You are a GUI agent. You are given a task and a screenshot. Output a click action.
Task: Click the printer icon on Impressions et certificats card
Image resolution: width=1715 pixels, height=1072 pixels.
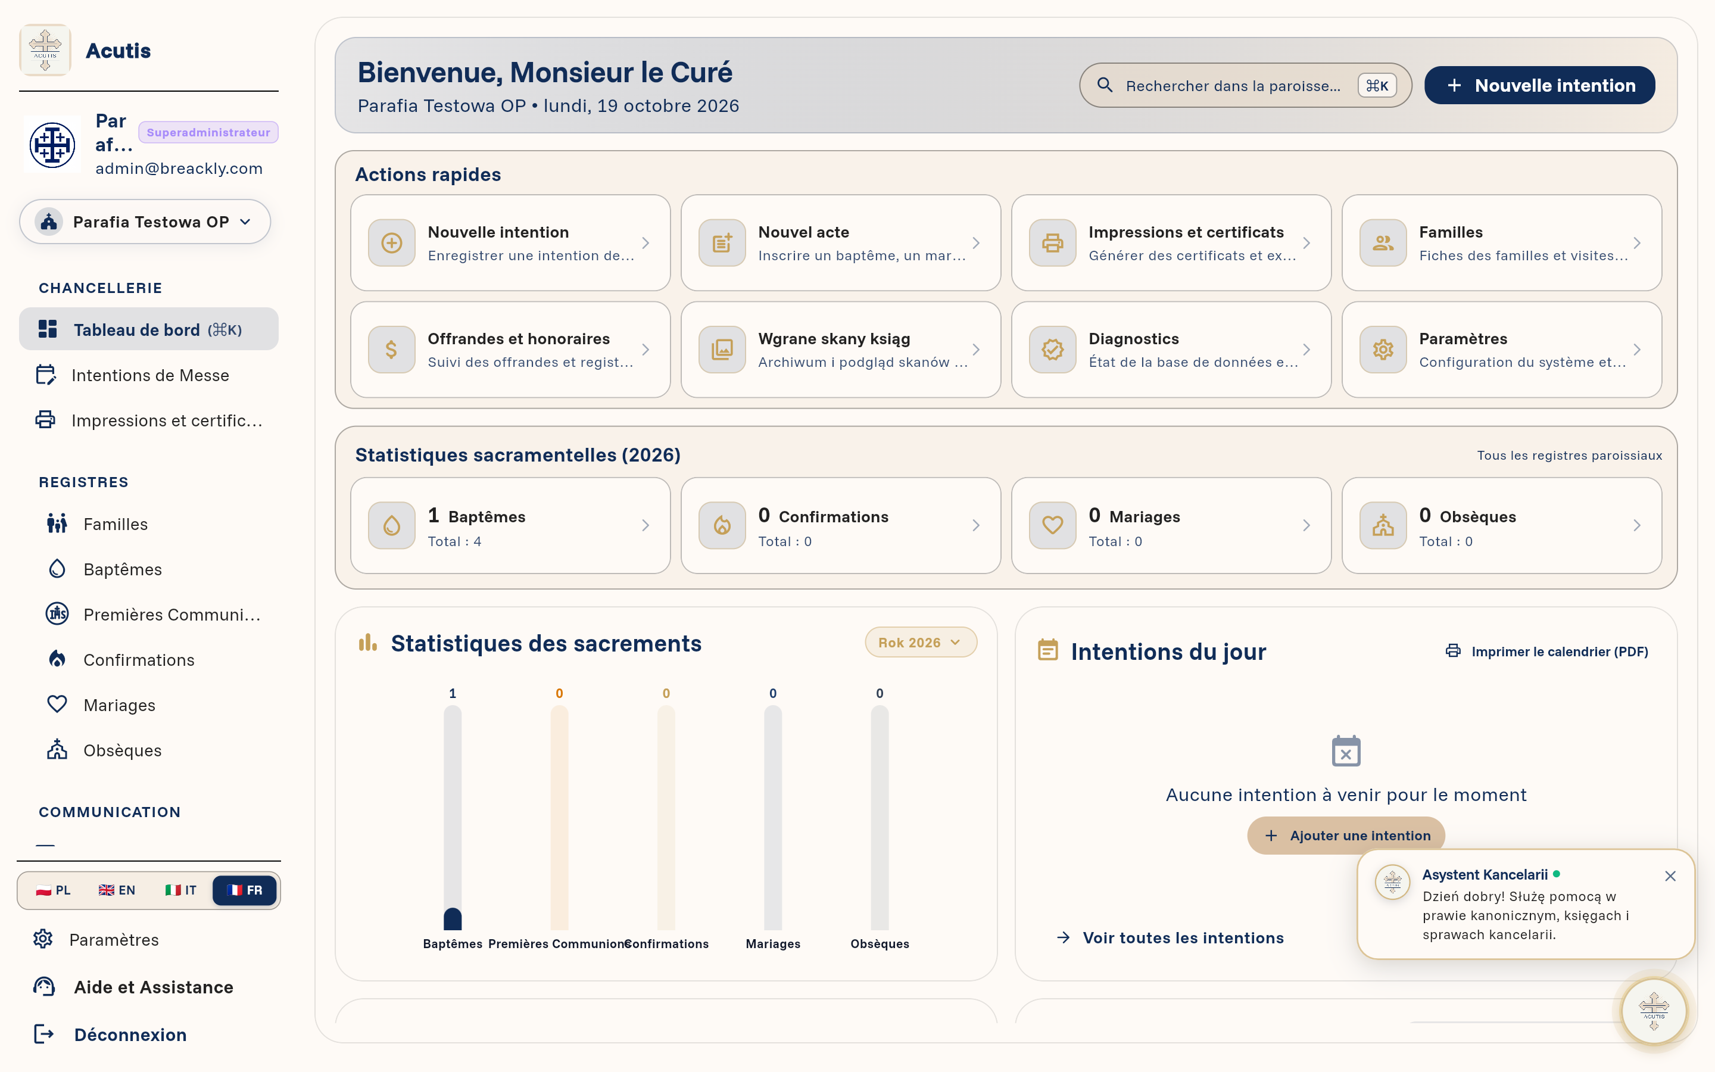click(1052, 243)
